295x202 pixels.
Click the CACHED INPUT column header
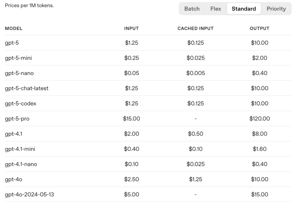tap(196, 28)
